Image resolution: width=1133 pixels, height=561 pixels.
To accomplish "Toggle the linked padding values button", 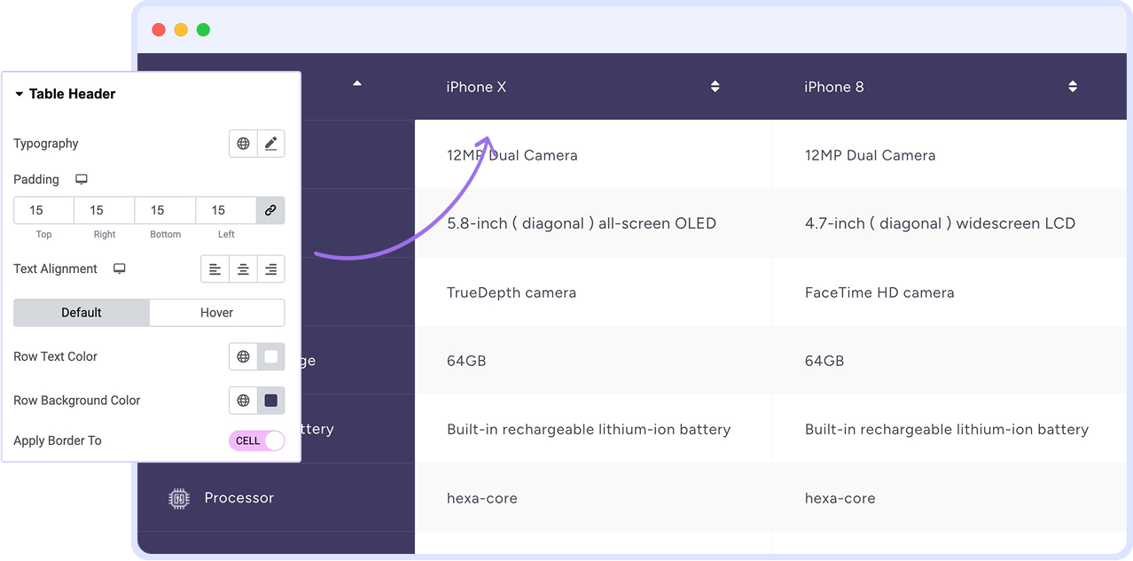I will click(x=270, y=210).
